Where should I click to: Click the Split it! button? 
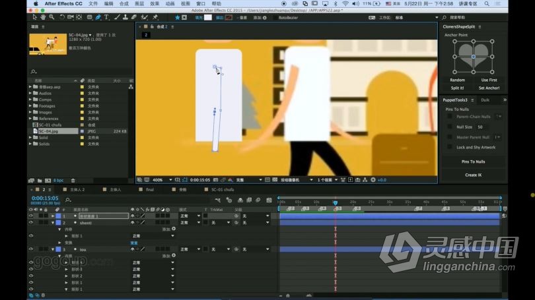[457, 88]
